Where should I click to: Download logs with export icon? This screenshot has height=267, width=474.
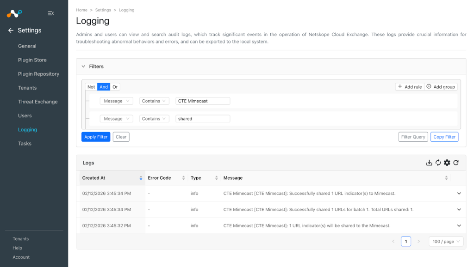tap(429, 163)
